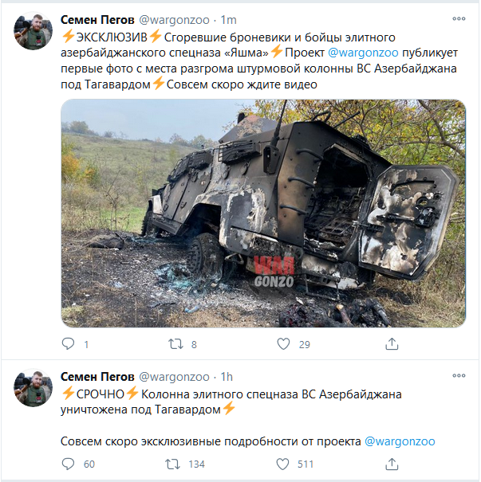Open Семен Пегов avatar on first tweet
The width and height of the screenshot is (481, 482).
tap(33, 31)
